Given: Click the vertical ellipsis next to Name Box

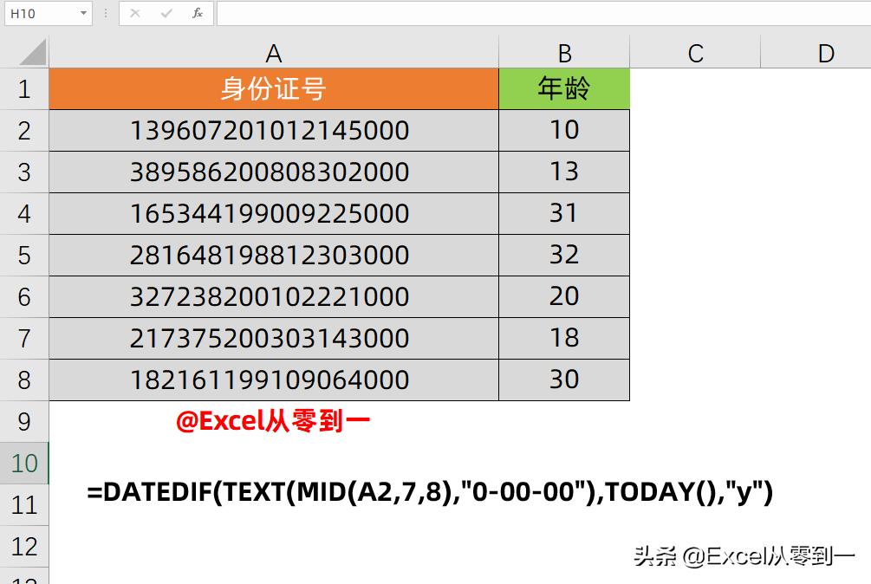Looking at the screenshot, I should [x=104, y=13].
